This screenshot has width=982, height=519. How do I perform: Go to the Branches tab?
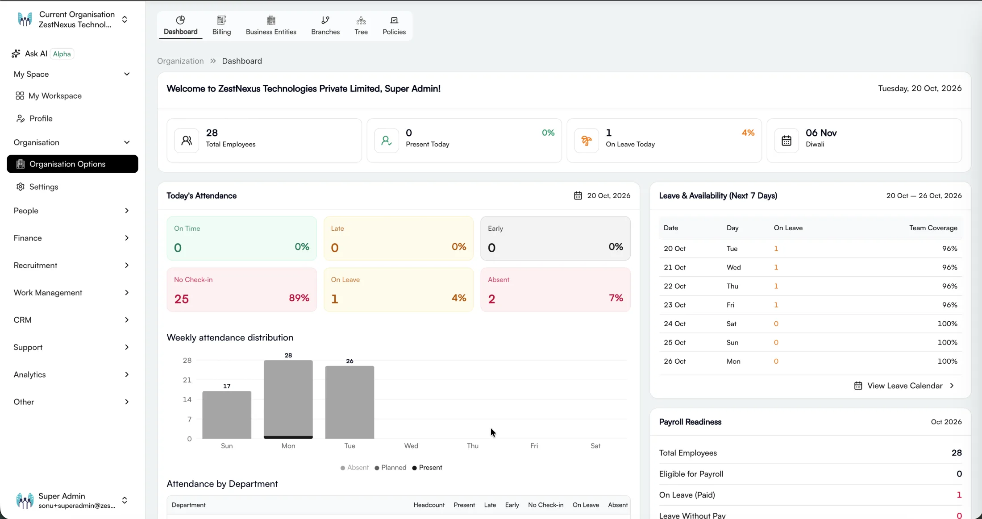click(325, 25)
